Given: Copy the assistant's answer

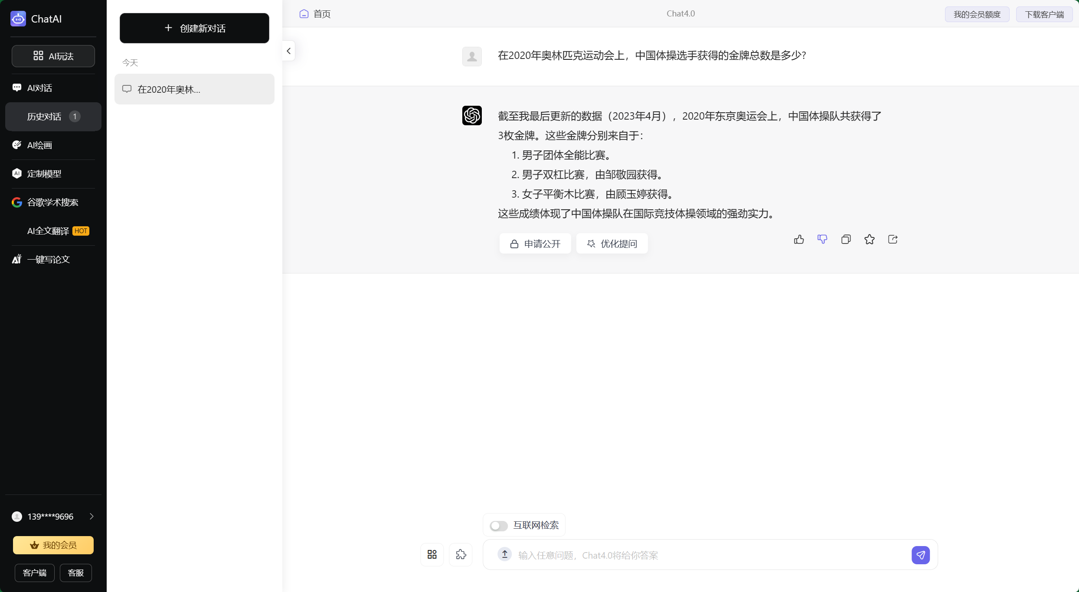Looking at the screenshot, I should pos(846,239).
